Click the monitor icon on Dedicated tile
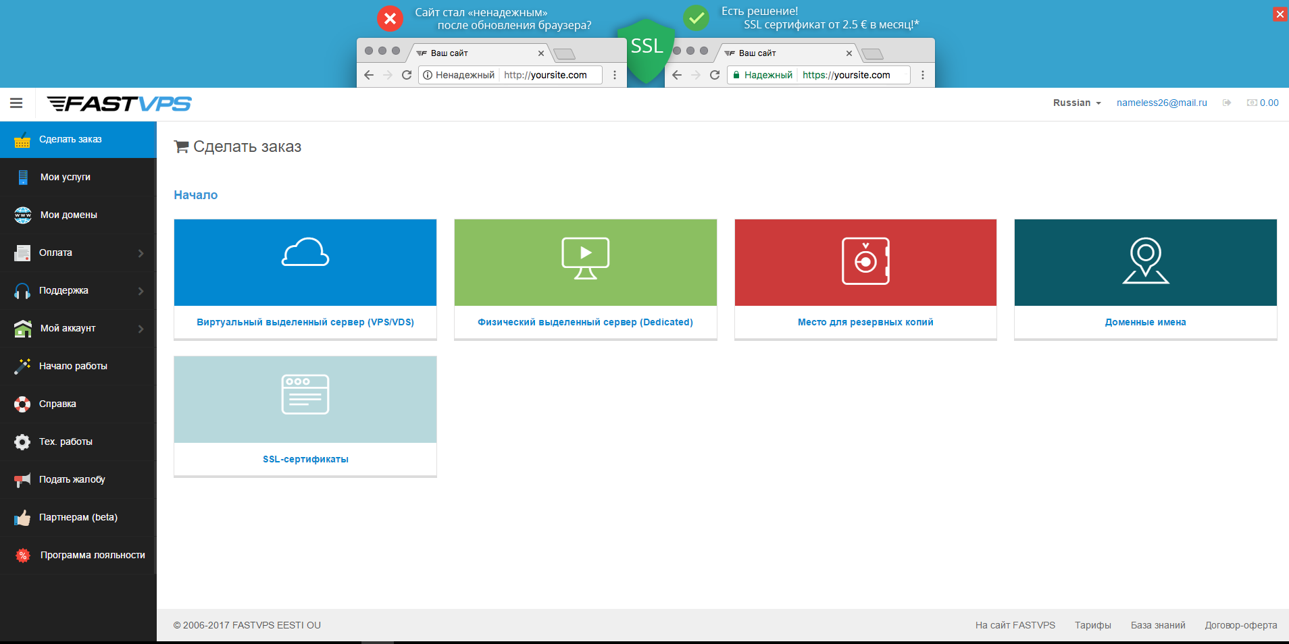Viewport: 1289px width, 644px height. [x=586, y=258]
